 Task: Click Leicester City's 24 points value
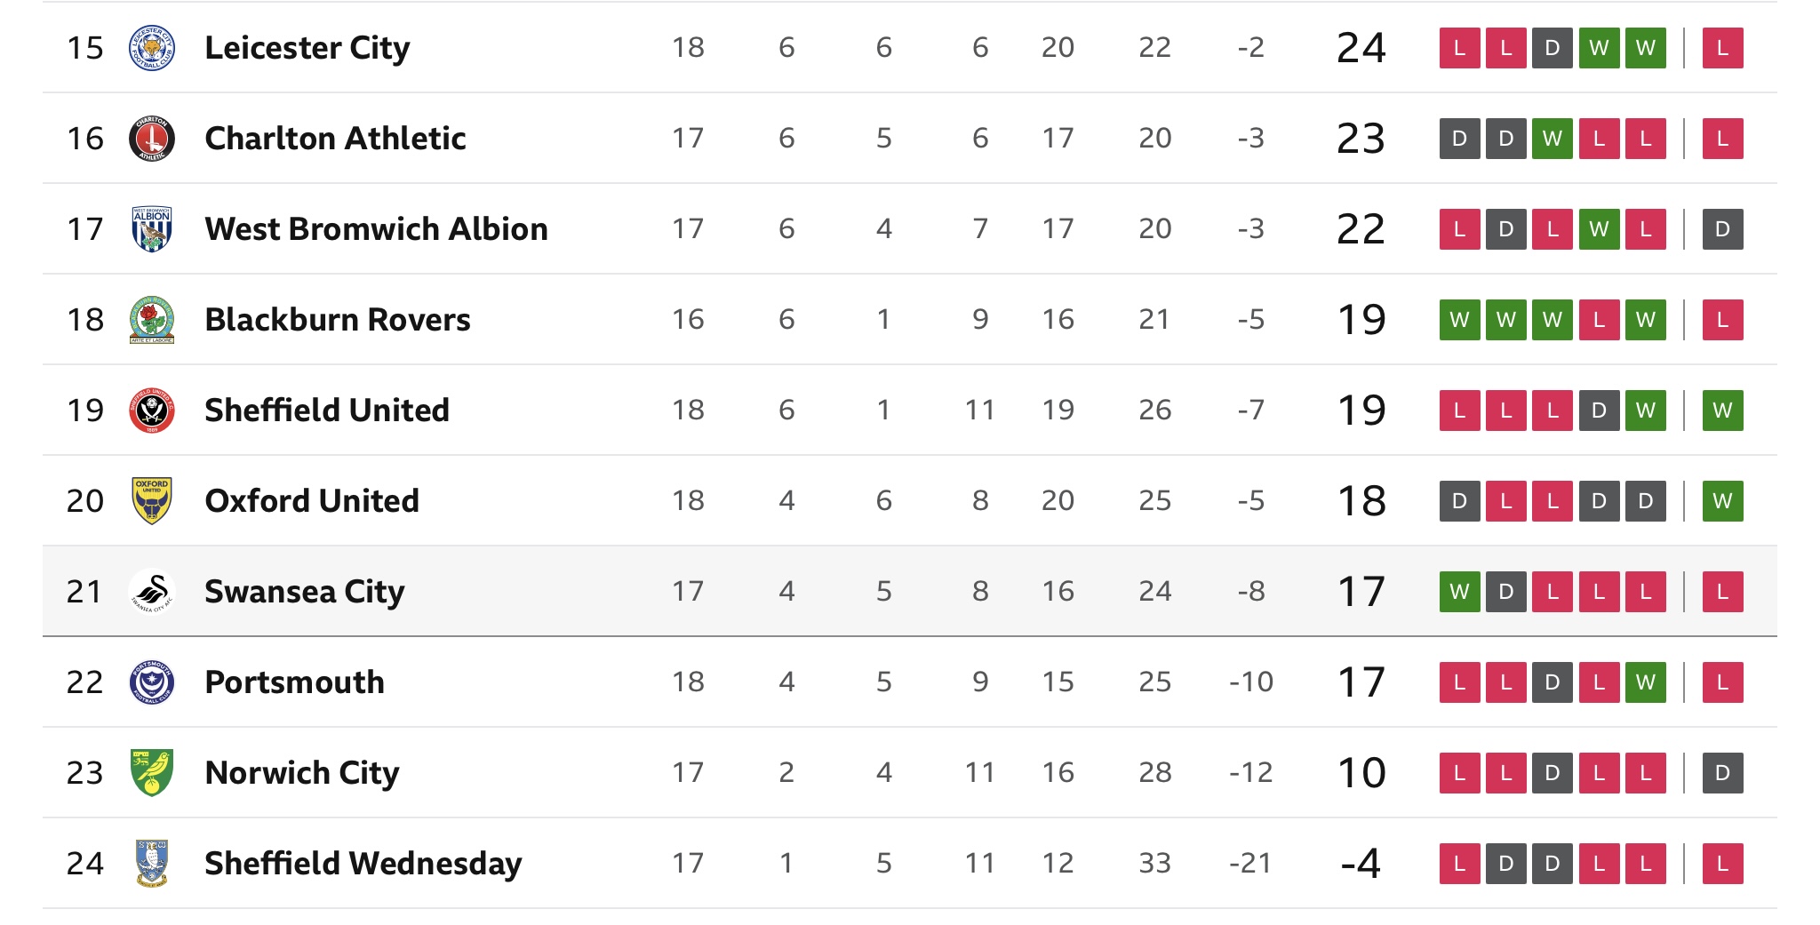tap(1361, 48)
